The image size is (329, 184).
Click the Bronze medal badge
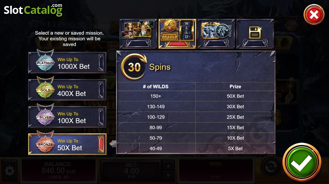click(x=45, y=144)
